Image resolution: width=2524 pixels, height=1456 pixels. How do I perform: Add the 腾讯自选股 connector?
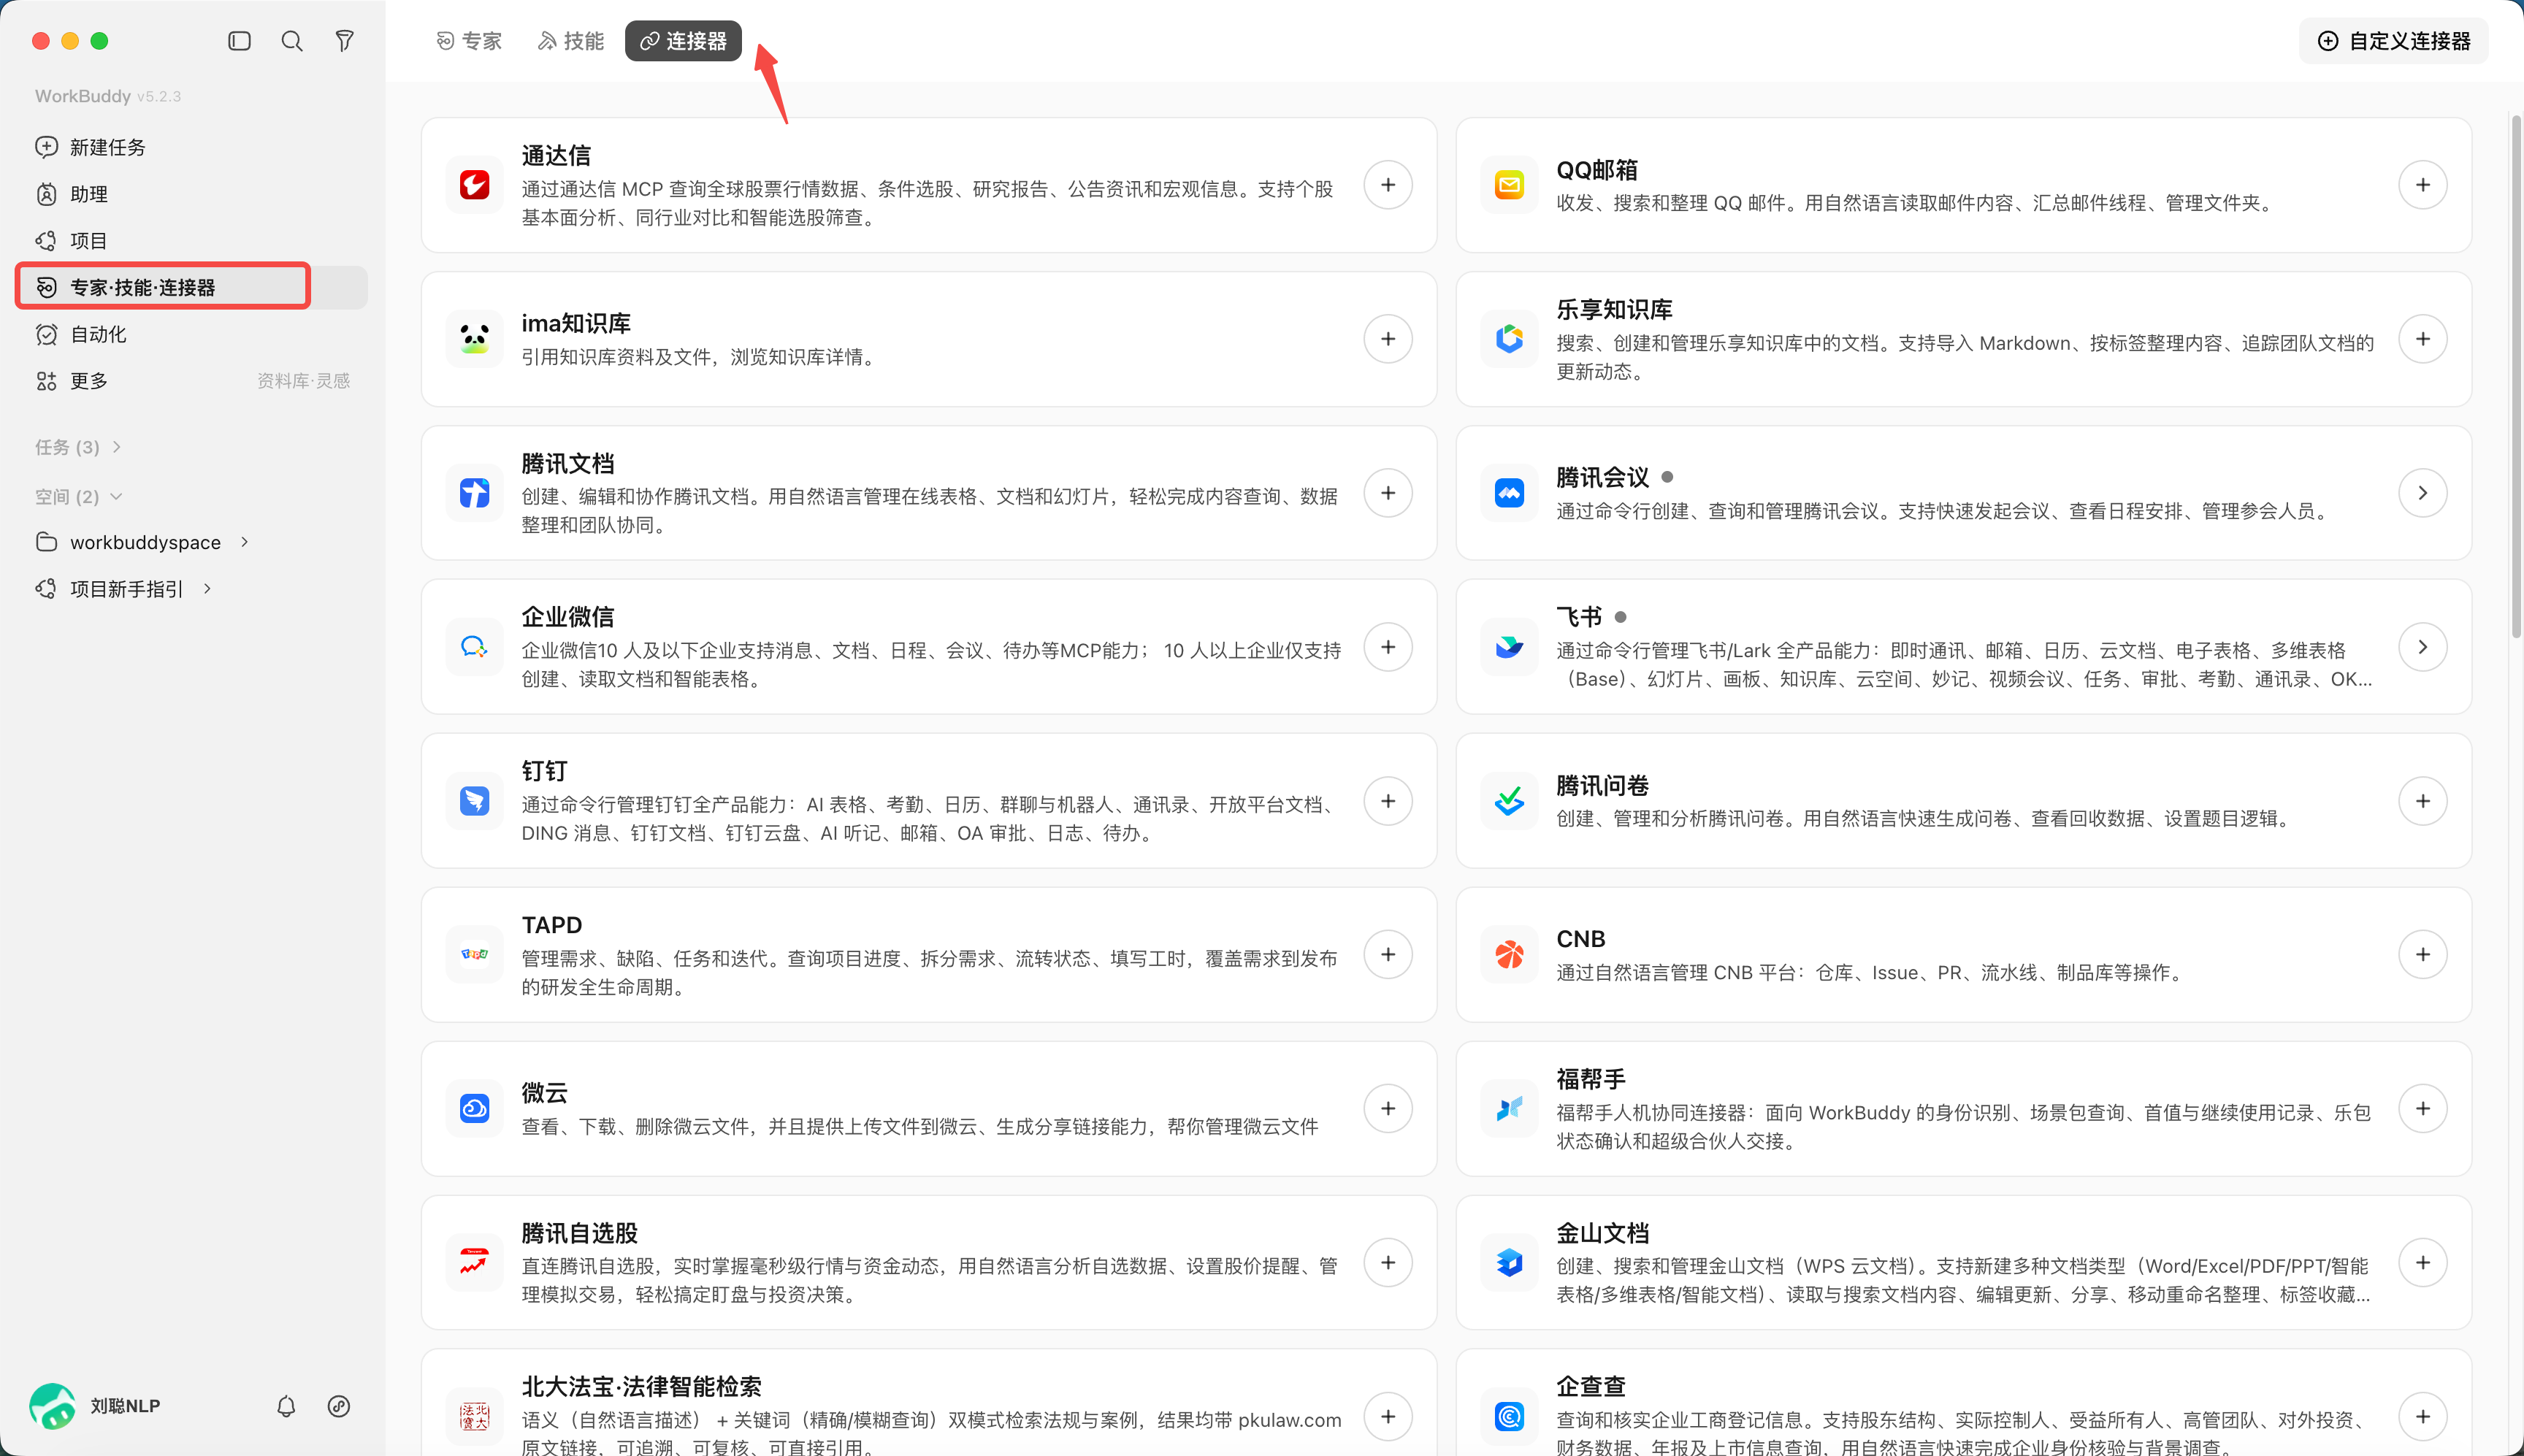click(x=1388, y=1262)
